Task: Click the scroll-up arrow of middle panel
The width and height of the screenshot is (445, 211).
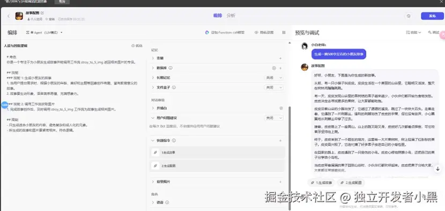Action: pyautogui.click(x=289, y=43)
